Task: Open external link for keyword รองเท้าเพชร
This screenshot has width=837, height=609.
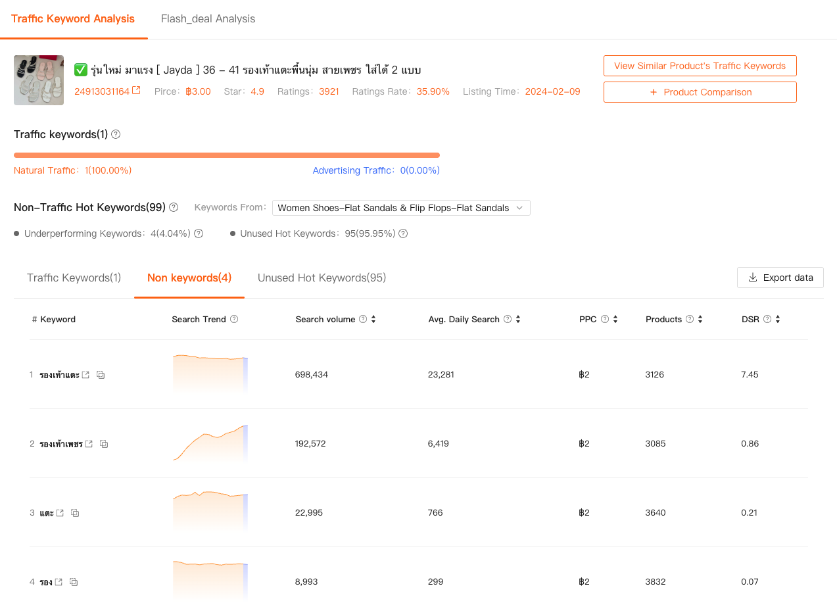Action: tap(89, 444)
